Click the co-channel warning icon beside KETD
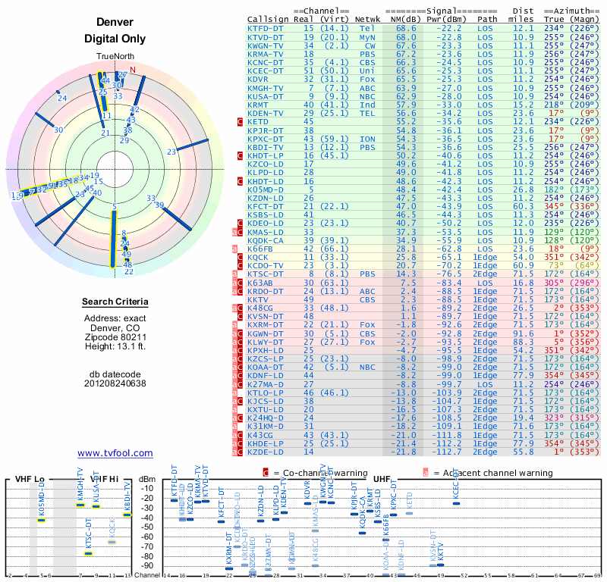 pyautogui.click(x=240, y=122)
